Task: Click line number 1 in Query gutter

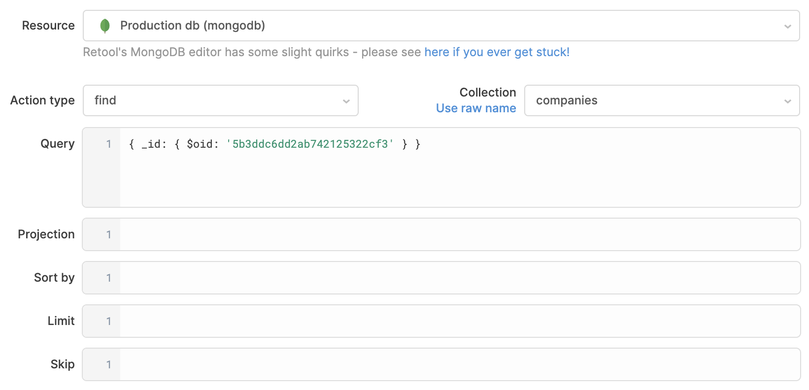Action: tap(109, 144)
